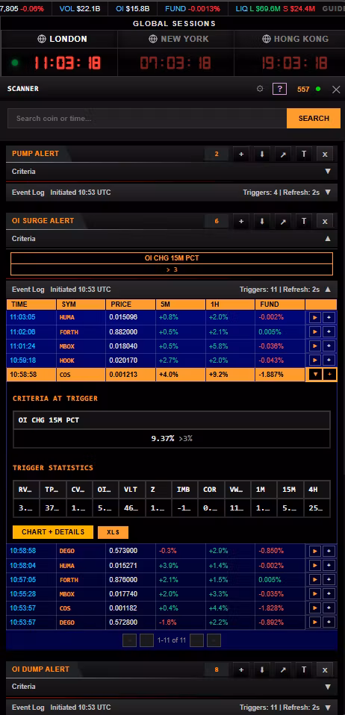Screen dimensions: 345x715
Task: Click the OI CHG 15M PCT criteria box
Action: (172, 263)
